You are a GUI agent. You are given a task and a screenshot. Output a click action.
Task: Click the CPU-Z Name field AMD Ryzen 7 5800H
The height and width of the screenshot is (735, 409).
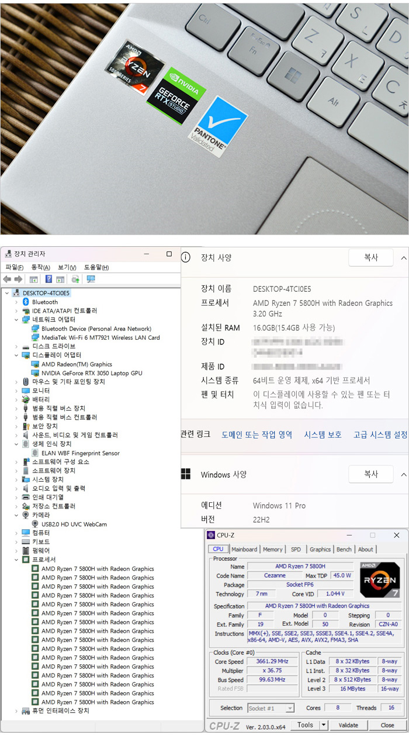(x=300, y=567)
